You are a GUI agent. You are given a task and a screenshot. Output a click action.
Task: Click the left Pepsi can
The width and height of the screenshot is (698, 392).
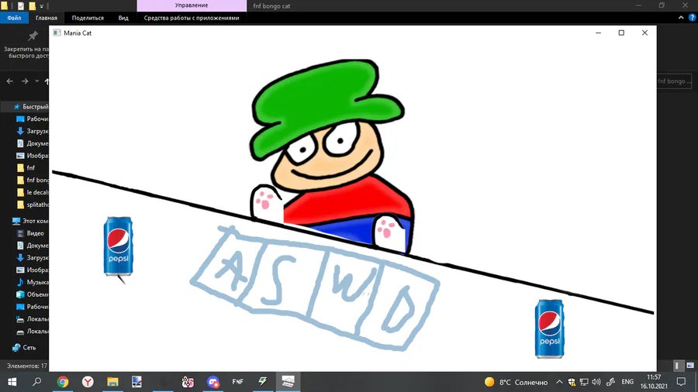[118, 246]
